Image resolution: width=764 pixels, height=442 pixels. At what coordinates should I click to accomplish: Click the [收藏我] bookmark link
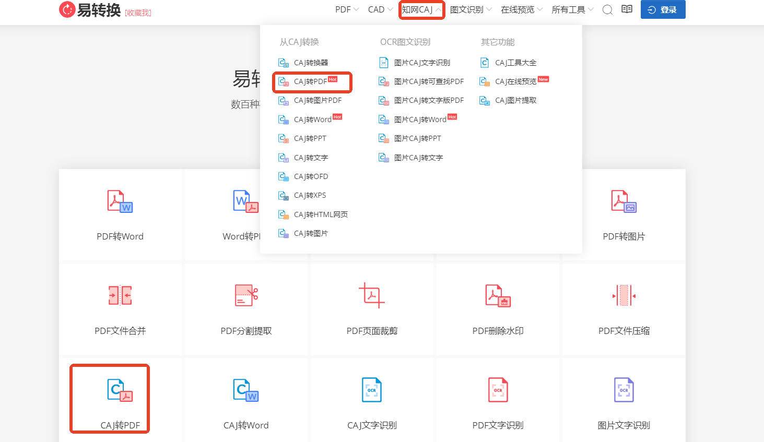coord(138,13)
